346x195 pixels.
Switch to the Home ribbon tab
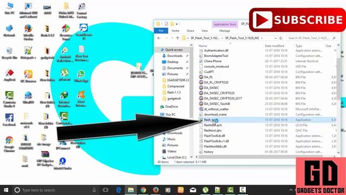coord(175,31)
